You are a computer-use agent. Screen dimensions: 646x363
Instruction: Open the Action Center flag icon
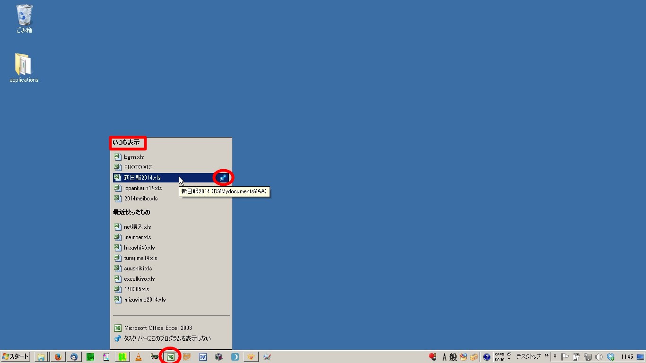click(565, 357)
